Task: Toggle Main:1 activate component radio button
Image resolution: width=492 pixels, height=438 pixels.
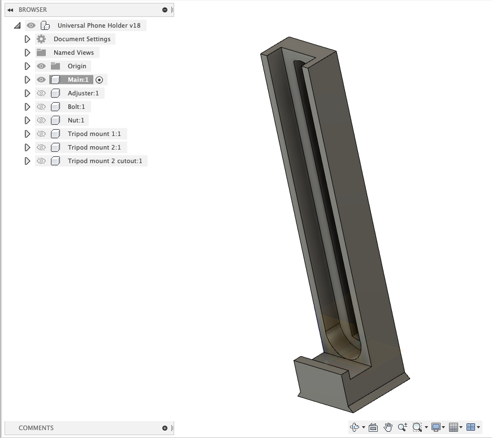Action: coord(99,80)
